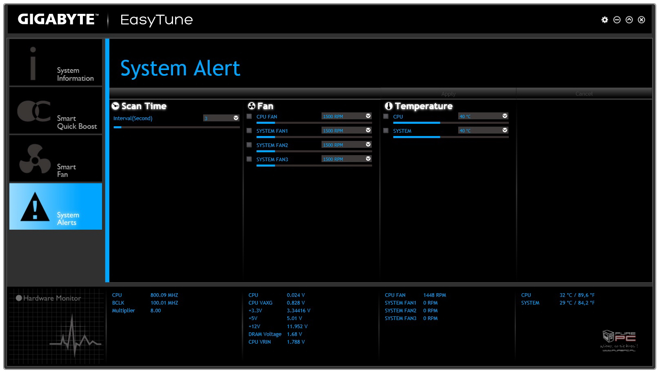This screenshot has width=659, height=373.
Task: Open the Smart Fan tab
Action: 56,158
